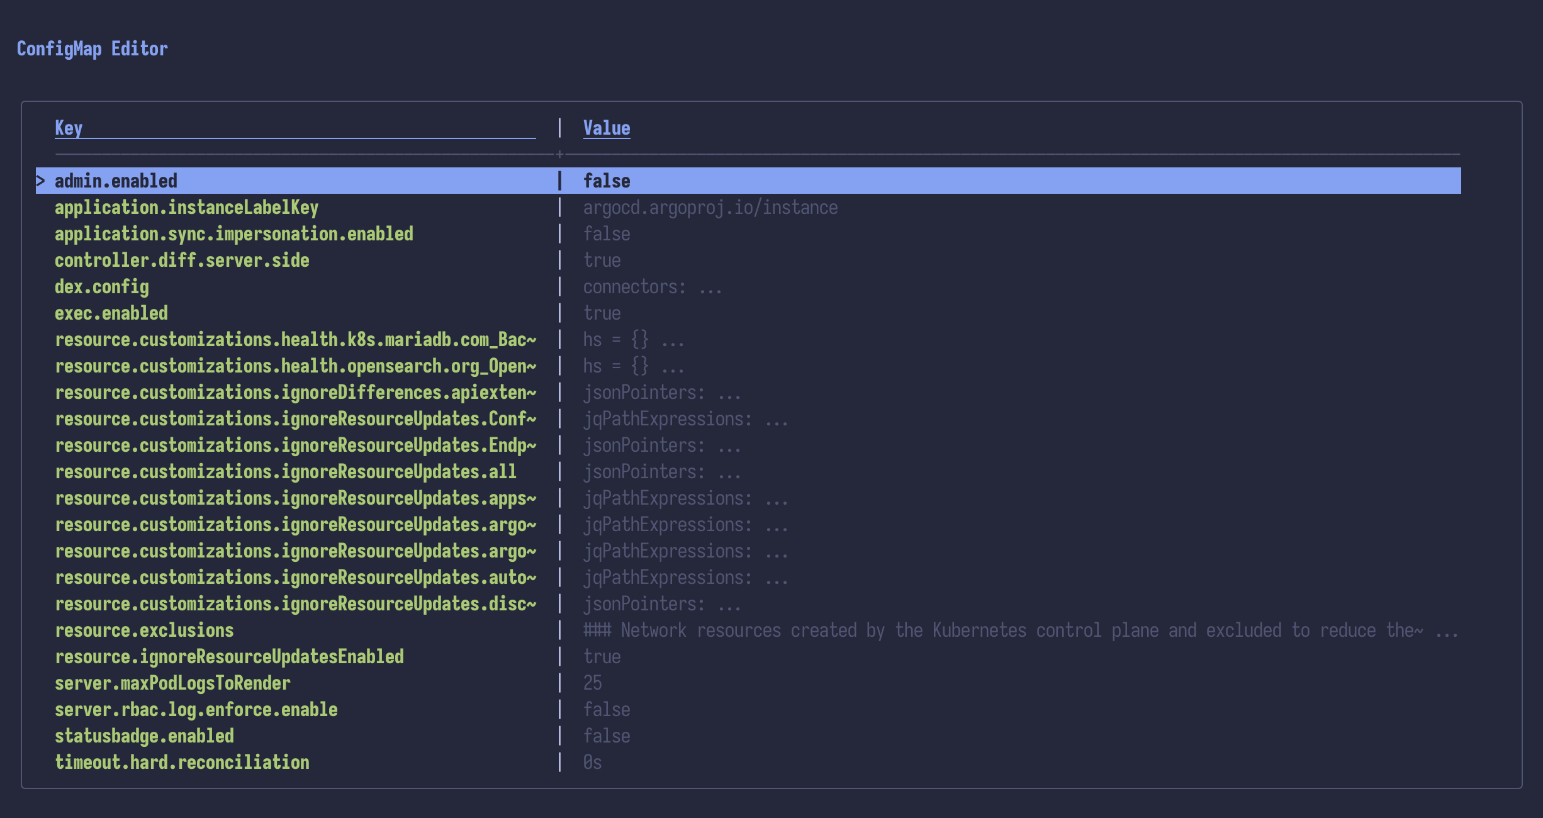Screen dimensions: 1543x818
Task: Toggle application.sync.impersonation.enabled value
Action: (x=607, y=233)
